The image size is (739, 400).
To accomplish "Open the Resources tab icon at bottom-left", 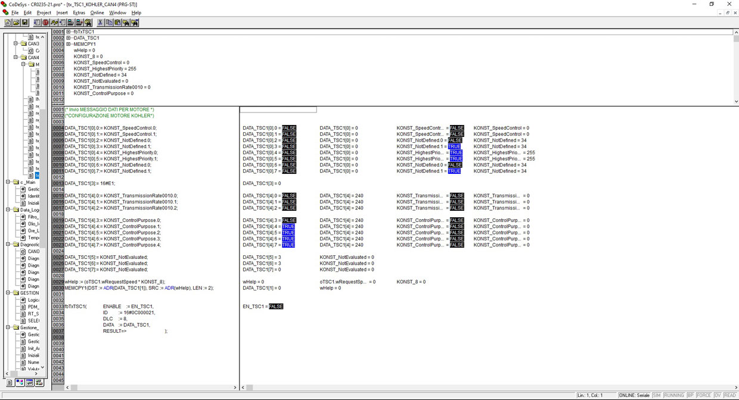I will click(39, 383).
